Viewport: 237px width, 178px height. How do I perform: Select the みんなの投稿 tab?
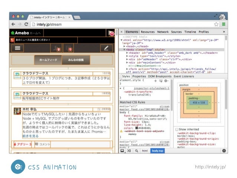76,60
